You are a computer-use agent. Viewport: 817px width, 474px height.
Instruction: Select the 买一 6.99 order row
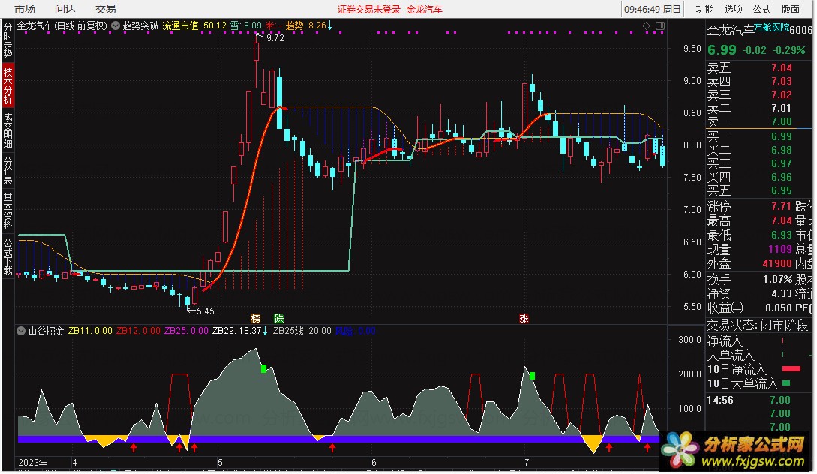coord(758,136)
